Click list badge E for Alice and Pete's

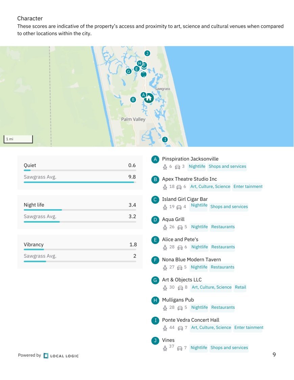pyautogui.click(x=155, y=240)
